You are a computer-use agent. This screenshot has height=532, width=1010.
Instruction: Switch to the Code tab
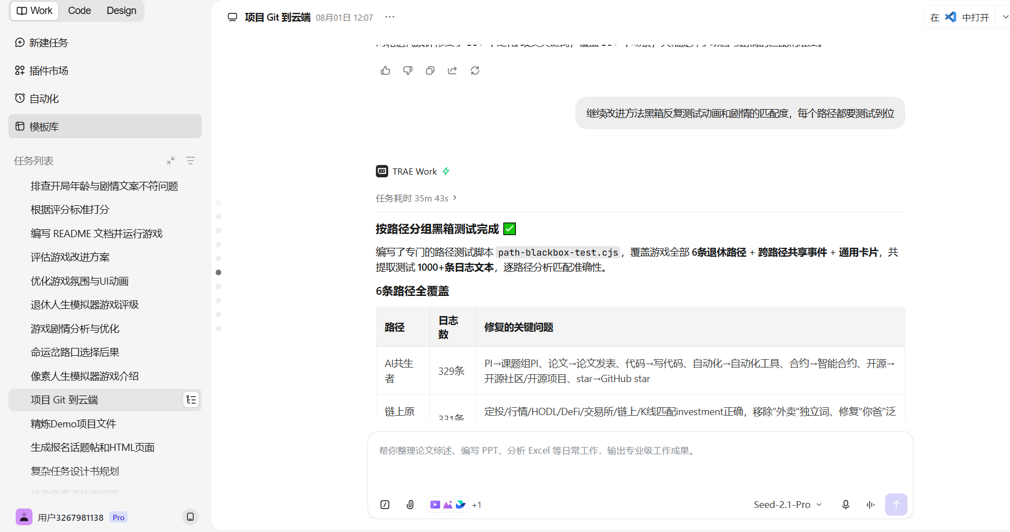(80, 11)
